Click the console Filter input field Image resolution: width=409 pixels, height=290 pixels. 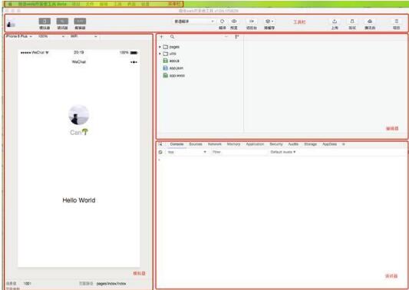point(239,152)
